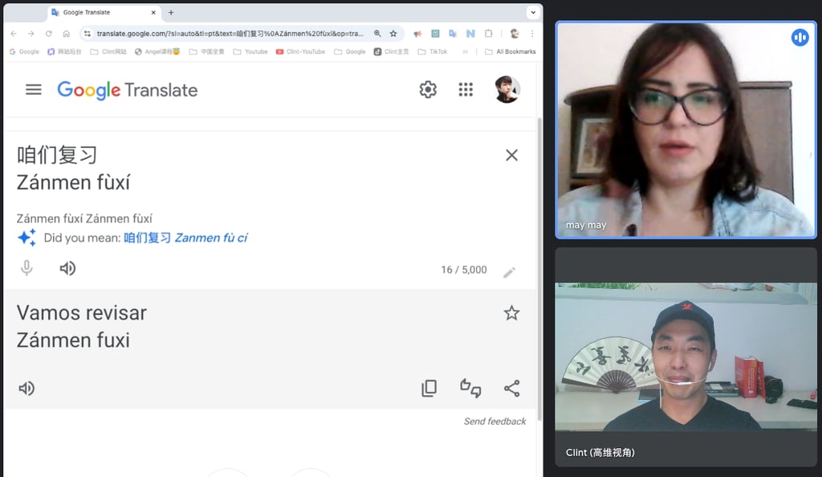Select the Clint video tile
This screenshot has height=477, width=822.
[x=686, y=357]
